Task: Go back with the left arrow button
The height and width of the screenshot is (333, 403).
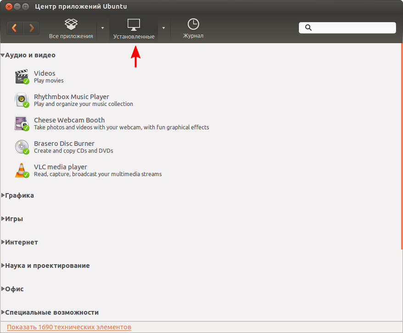Action: [x=15, y=28]
